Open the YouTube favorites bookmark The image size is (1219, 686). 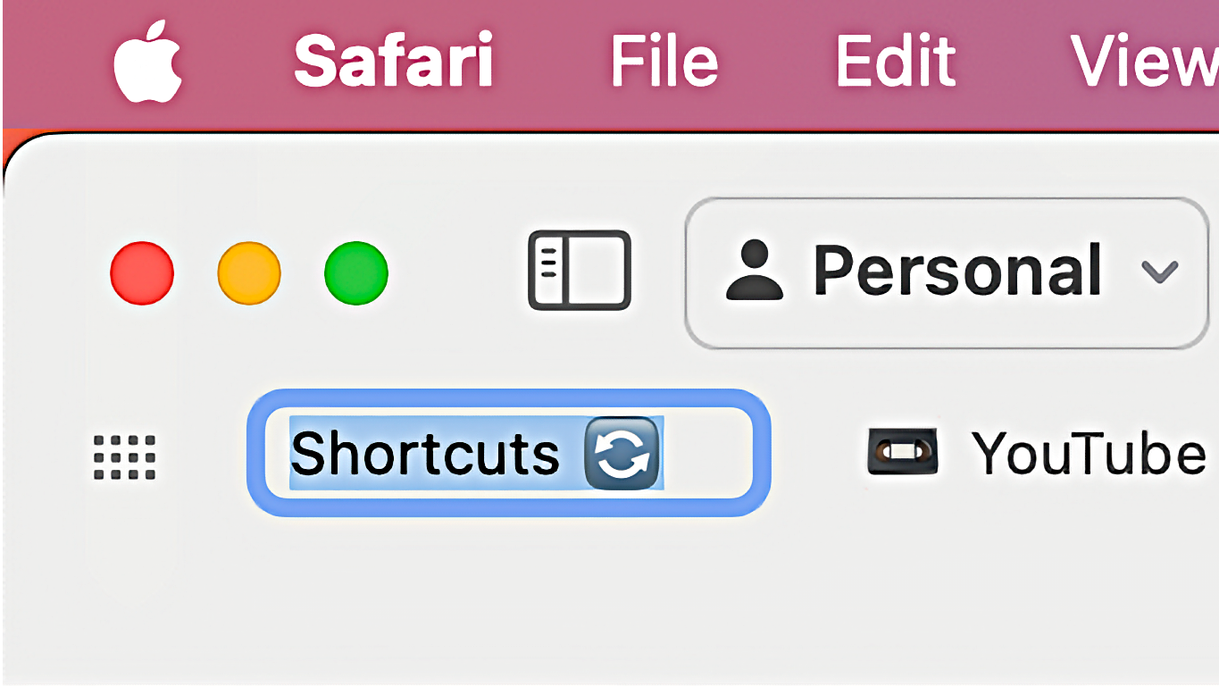(x=1036, y=452)
